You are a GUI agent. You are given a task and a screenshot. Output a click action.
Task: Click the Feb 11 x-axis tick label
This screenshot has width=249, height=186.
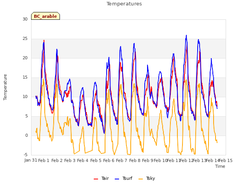click(174, 160)
